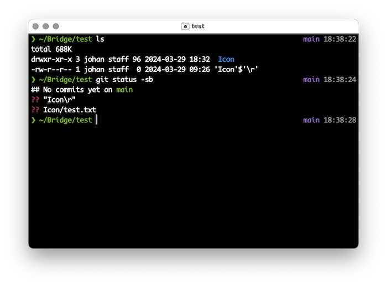Image resolution: width=387 pixels, height=286 pixels.
Task: Click '-rw-r--r--' permissions text
Action: point(51,69)
